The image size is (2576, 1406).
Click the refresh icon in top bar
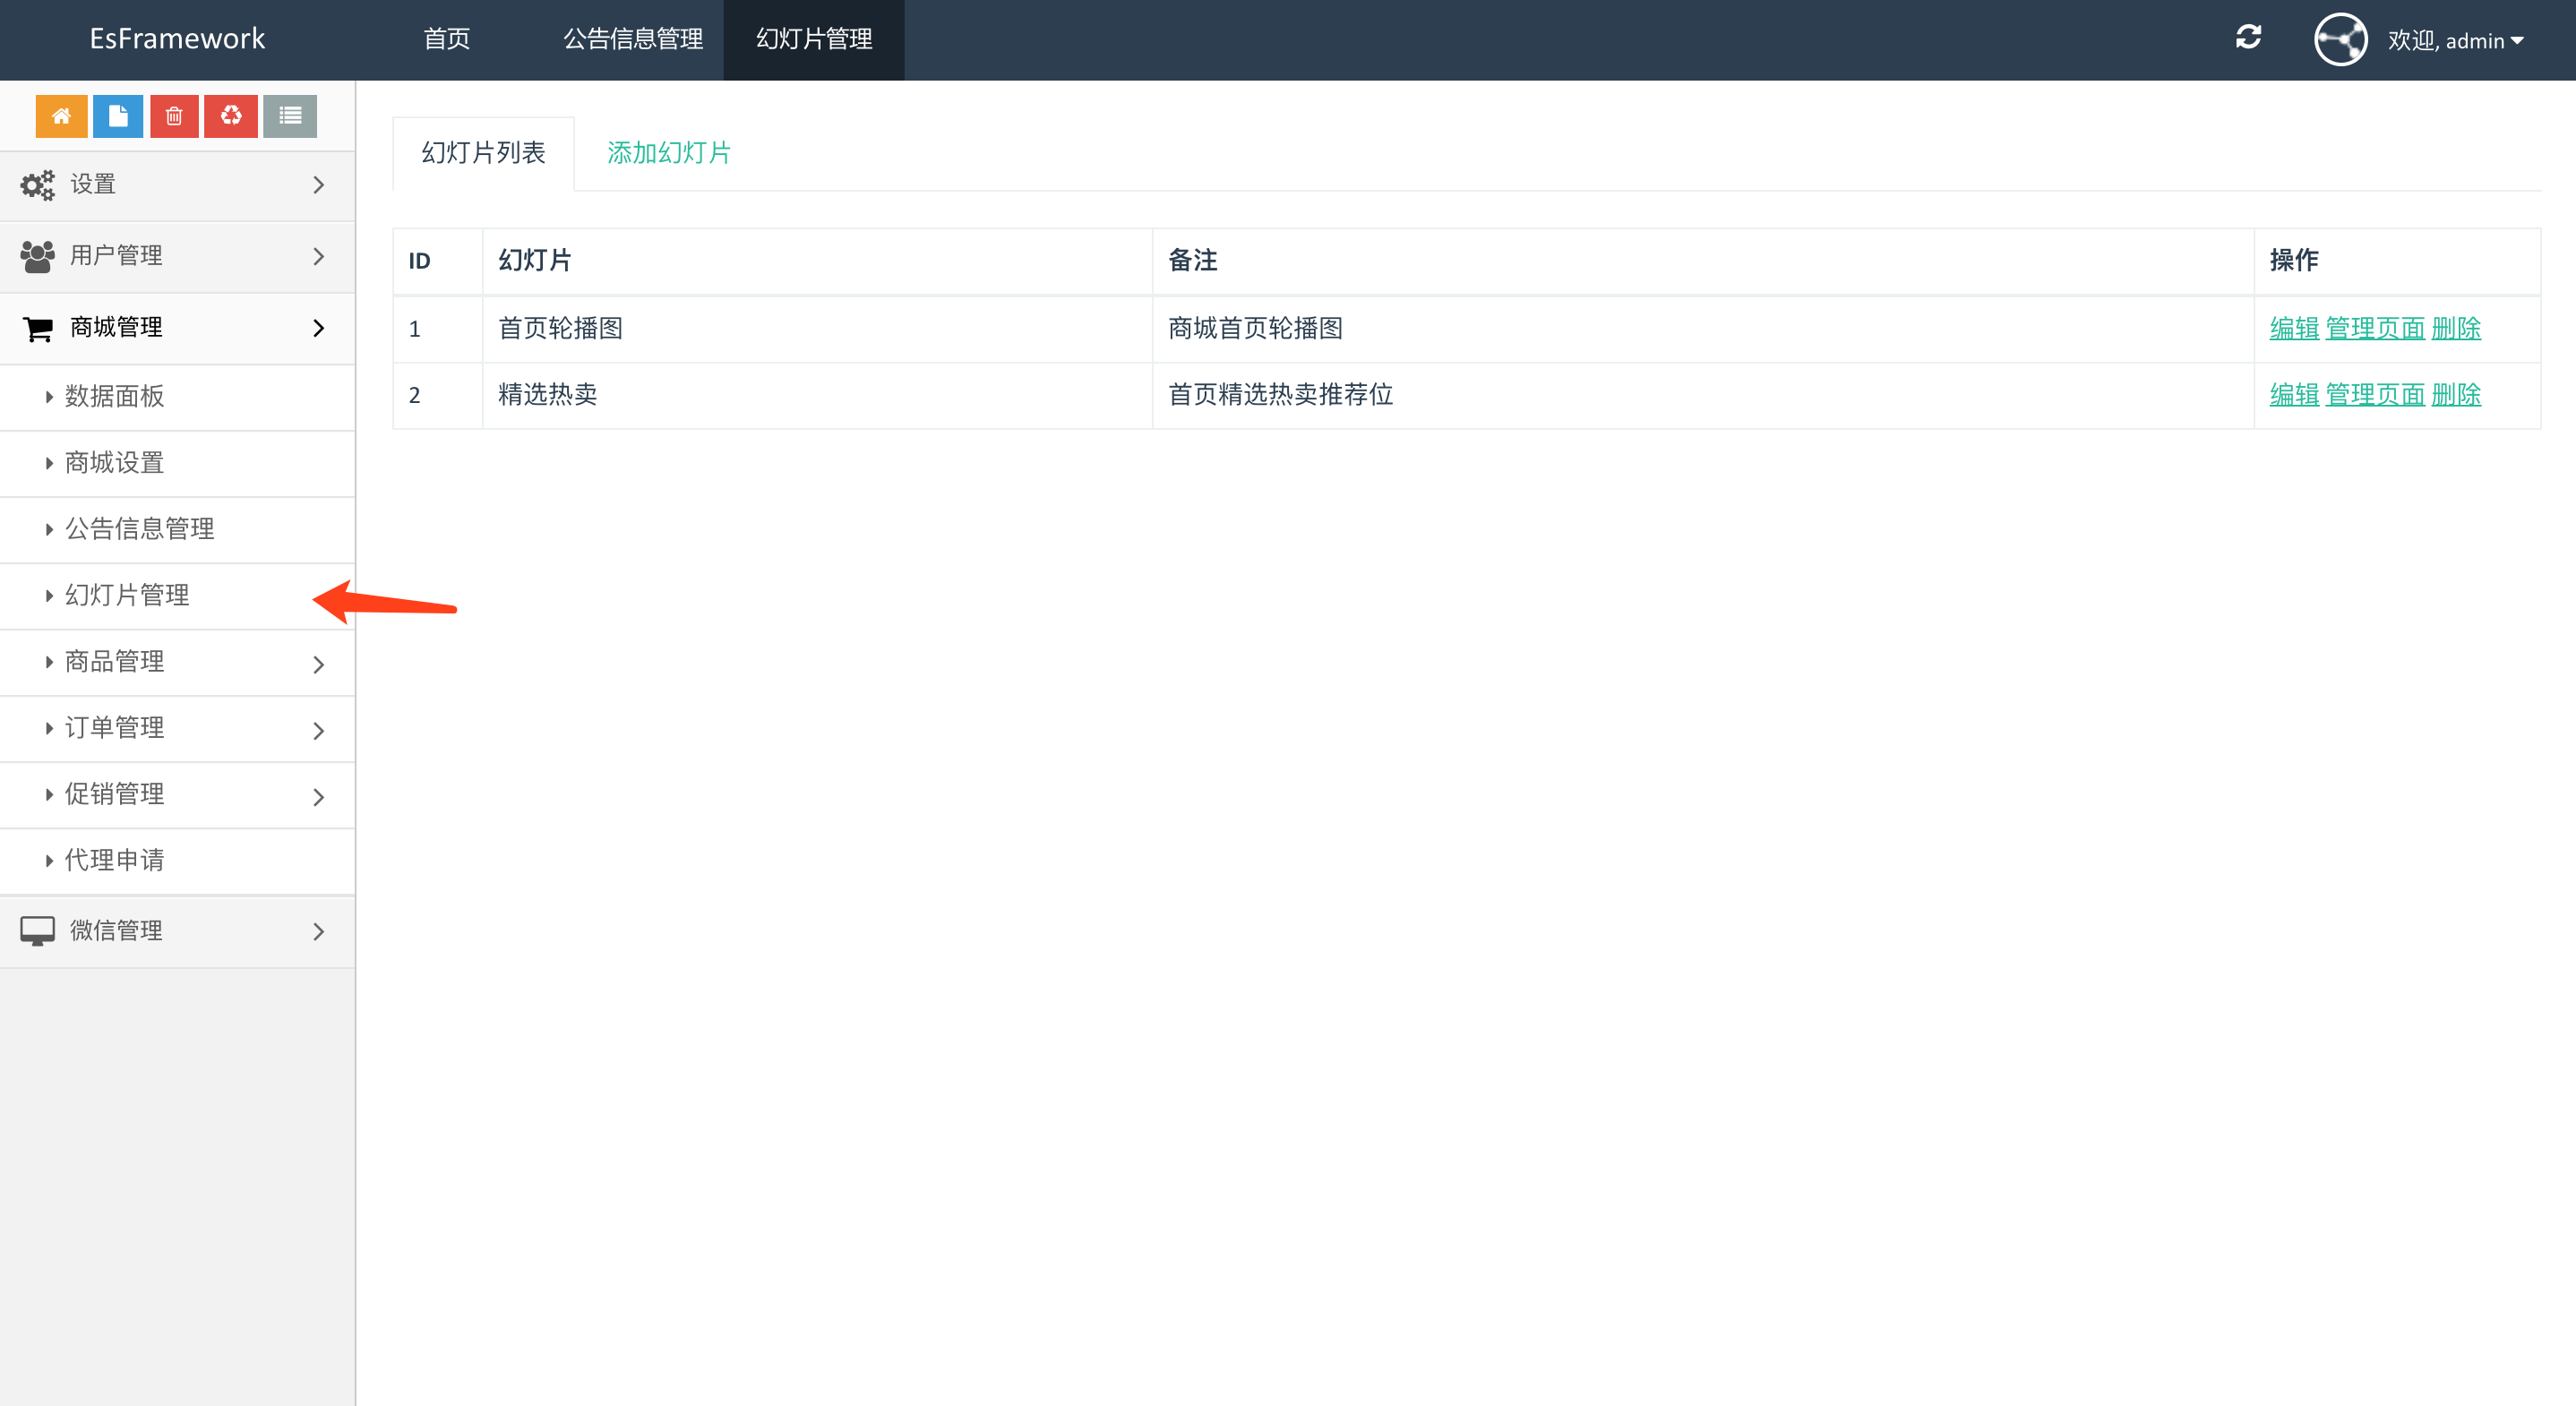pos(2248,38)
